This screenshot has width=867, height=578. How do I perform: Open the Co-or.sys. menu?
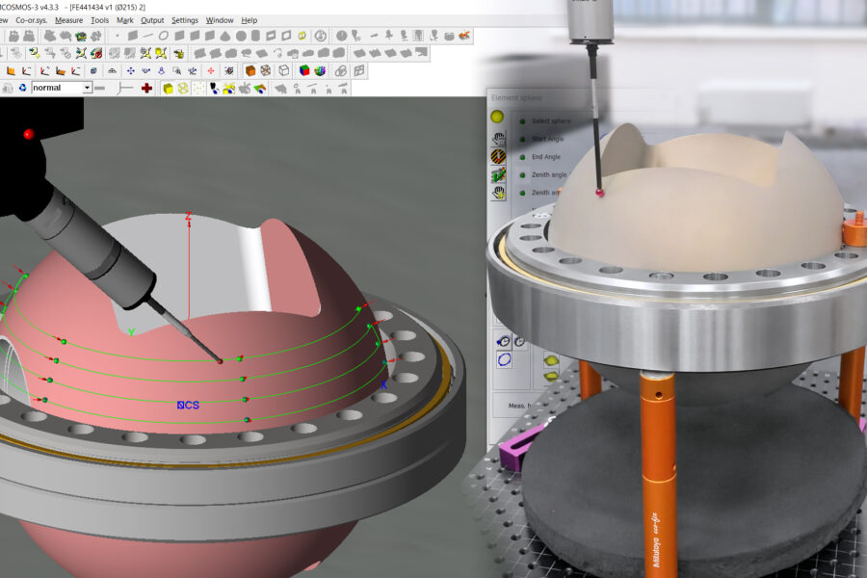pos(32,20)
